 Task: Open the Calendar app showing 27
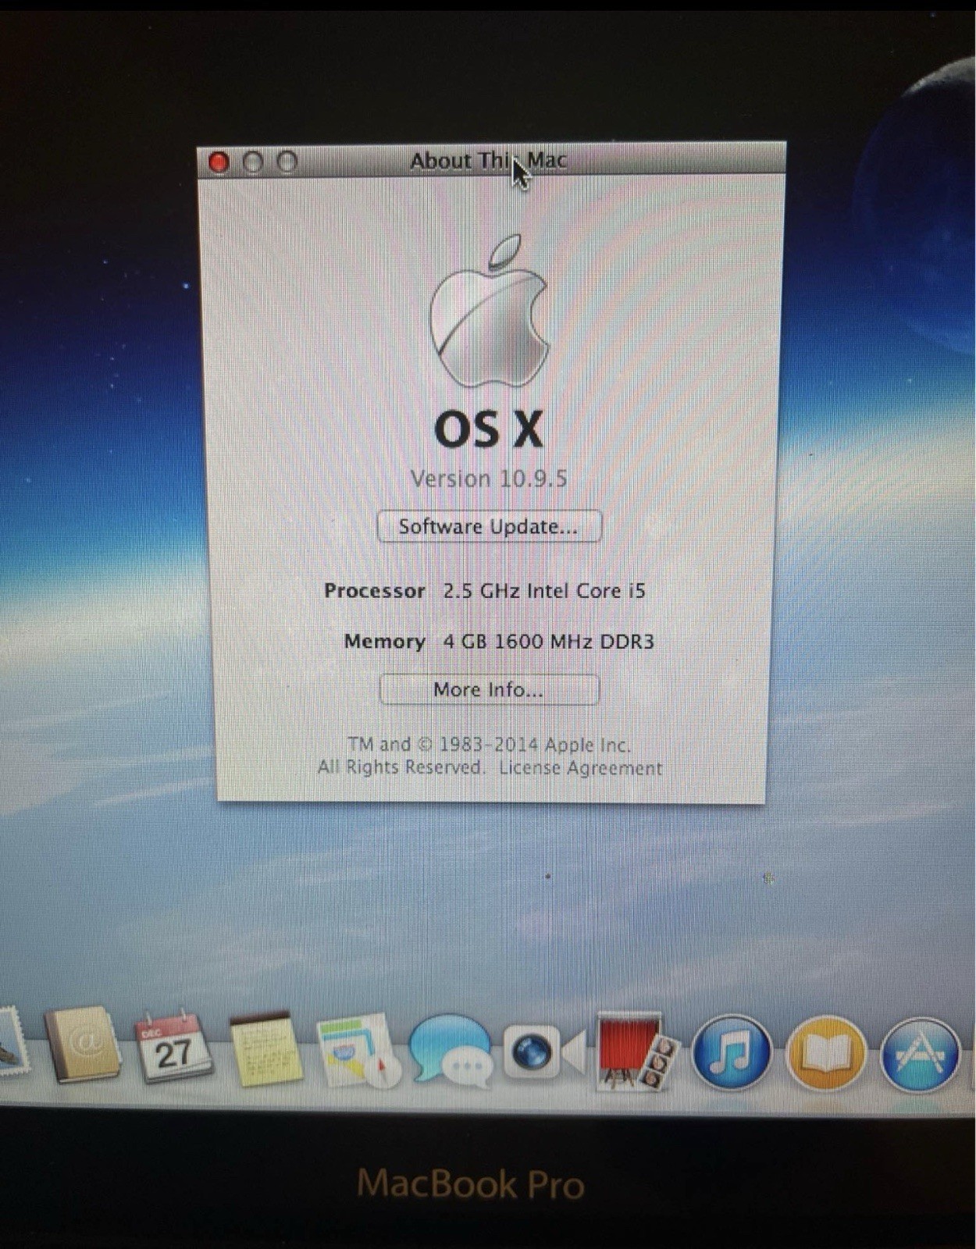coord(173,1048)
